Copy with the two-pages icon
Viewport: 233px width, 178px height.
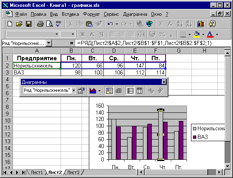80,24
